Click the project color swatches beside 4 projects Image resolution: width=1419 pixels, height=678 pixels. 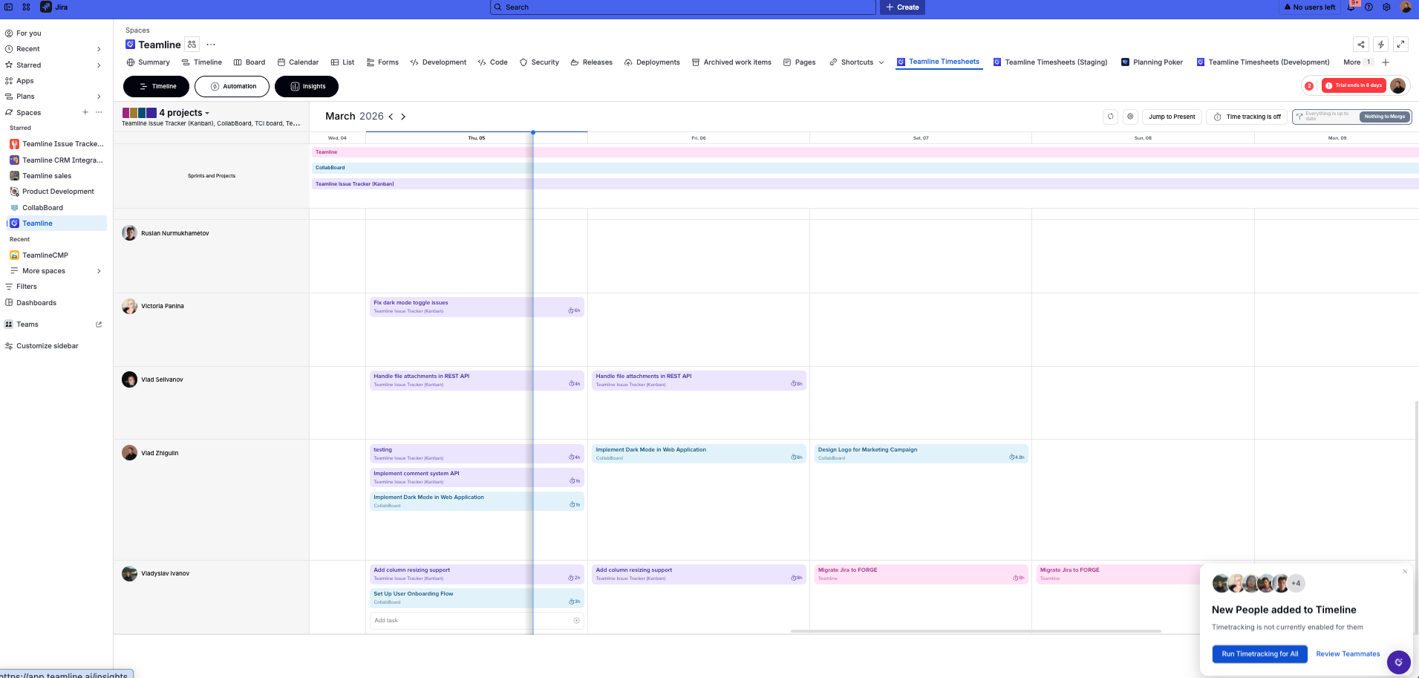pyautogui.click(x=140, y=113)
